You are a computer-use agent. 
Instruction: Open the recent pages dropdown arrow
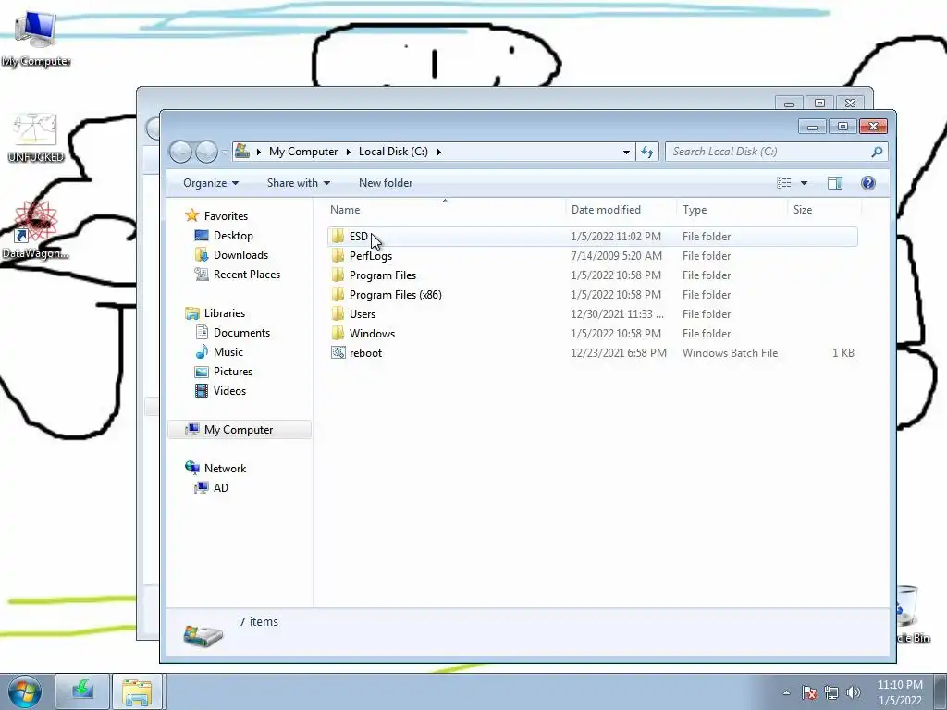225,152
